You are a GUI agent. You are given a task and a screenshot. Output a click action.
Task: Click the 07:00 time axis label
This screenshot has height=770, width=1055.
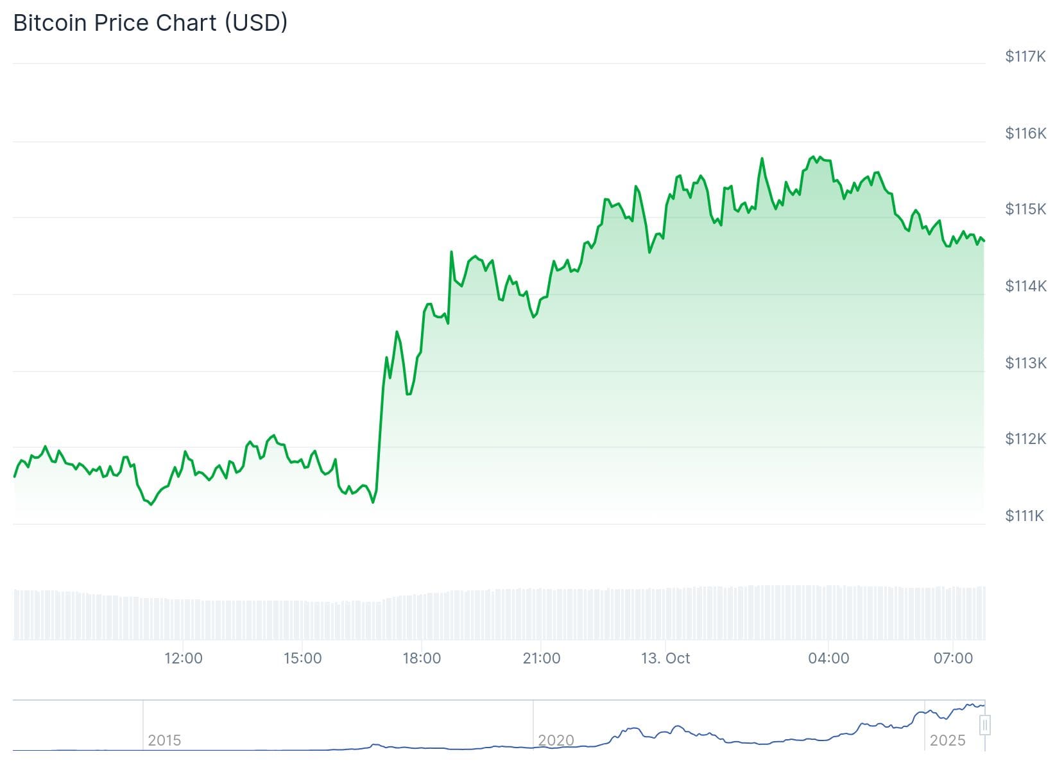point(953,658)
